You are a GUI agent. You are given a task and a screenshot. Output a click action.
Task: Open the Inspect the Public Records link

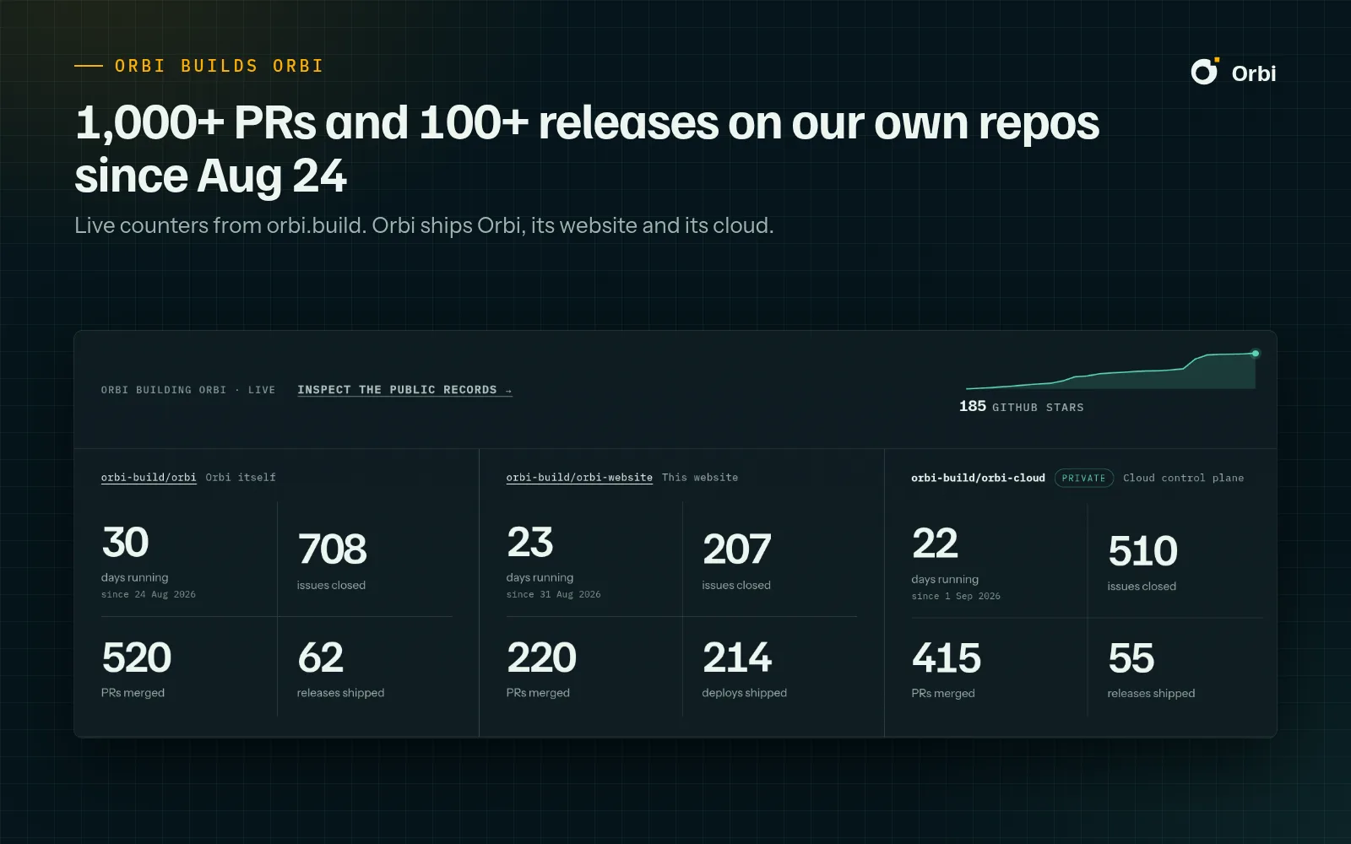coord(404,390)
